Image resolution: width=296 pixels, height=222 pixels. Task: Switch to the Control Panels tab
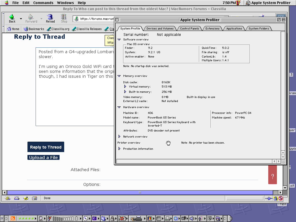(x=189, y=29)
